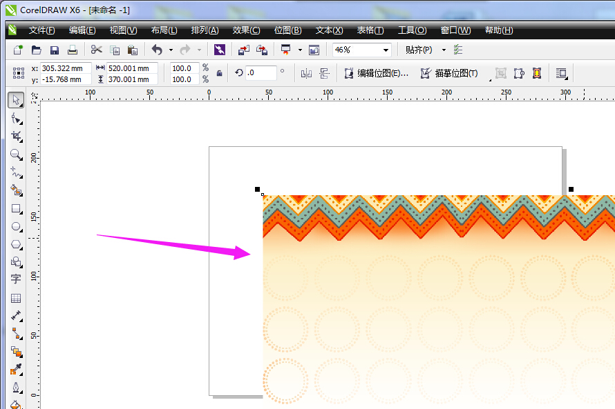Viewport: 615px width, 409px height.
Task: Select the Pick tool
Action: (16, 100)
